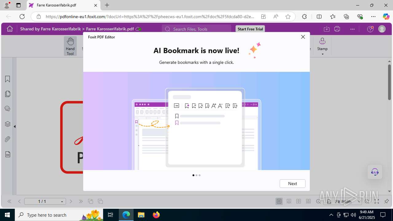This screenshot has height=221, width=393.
Task: Open Edge Settings and more menu
Action: point(373,17)
